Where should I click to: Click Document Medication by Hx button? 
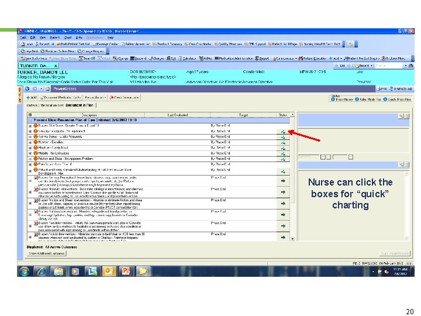click(61, 98)
